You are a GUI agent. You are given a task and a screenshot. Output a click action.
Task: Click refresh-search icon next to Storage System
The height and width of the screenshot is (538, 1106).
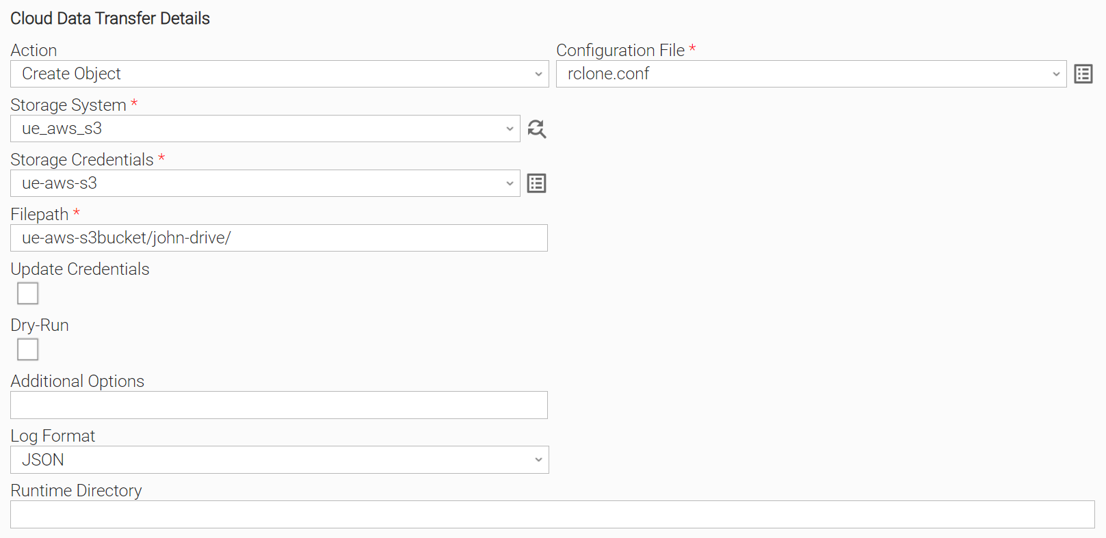pos(537,129)
